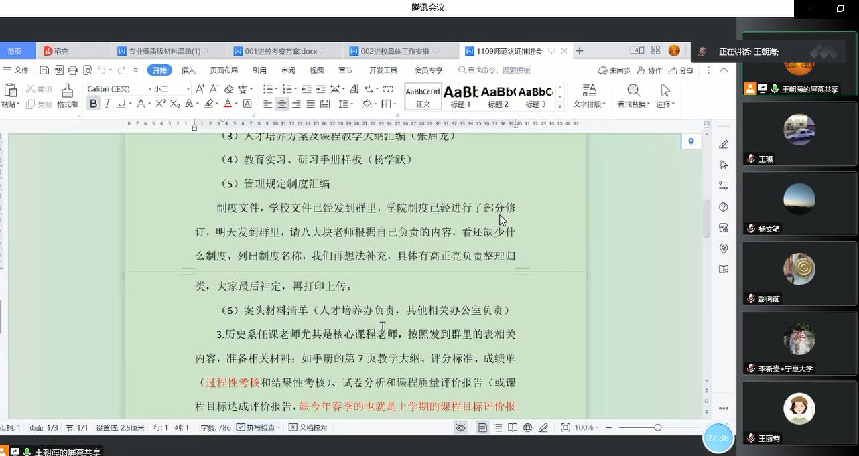Click the center-align paragraph icon
Image resolution: width=859 pixels, height=456 pixels.
pyautogui.click(x=282, y=104)
